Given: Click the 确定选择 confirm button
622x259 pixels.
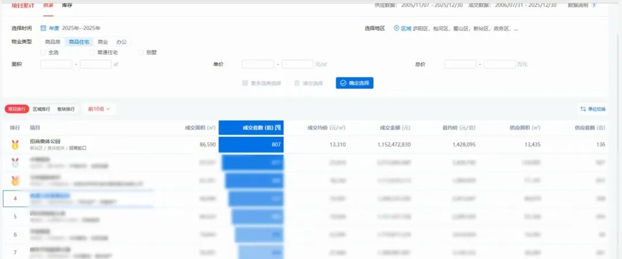Looking at the screenshot, I should tap(355, 83).
